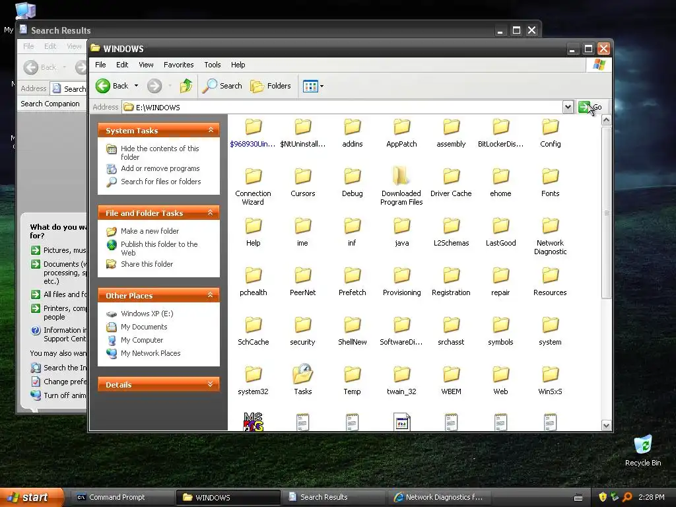Open the File menu in WINDOWS window

click(100, 65)
